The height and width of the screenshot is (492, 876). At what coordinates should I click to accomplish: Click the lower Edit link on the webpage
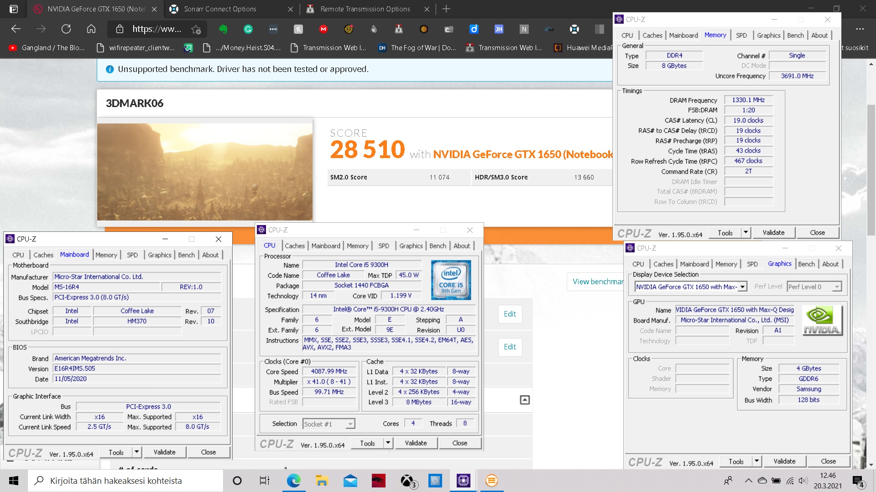pos(510,347)
